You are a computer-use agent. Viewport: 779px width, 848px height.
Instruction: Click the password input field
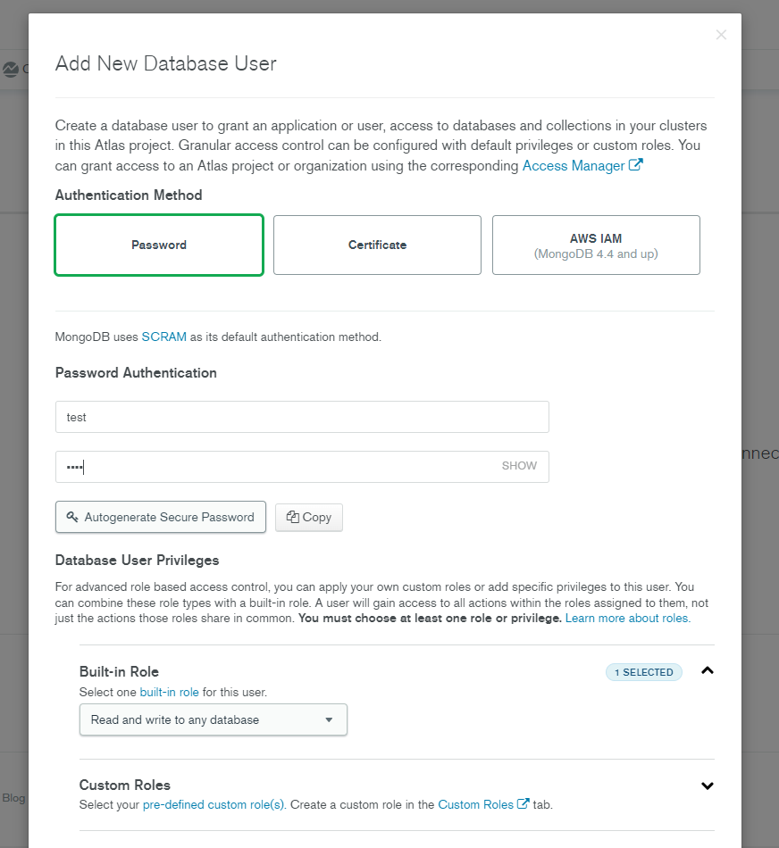pos(302,467)
